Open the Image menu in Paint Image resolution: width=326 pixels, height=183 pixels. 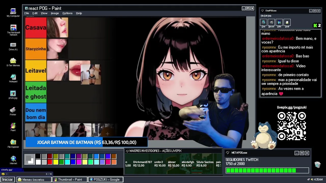55,13
